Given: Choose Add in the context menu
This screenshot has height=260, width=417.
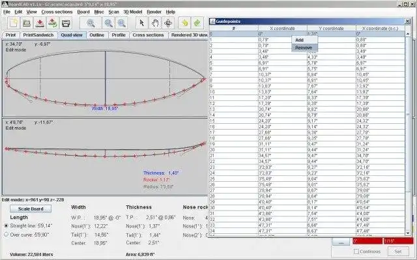Looking at the screenshot, I should point(304,40).
